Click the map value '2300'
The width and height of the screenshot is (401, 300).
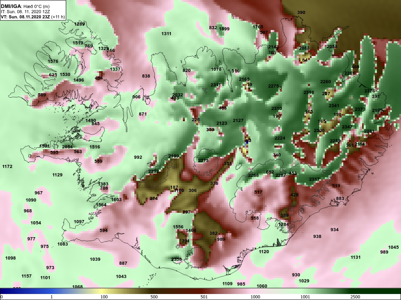point(319,131)
